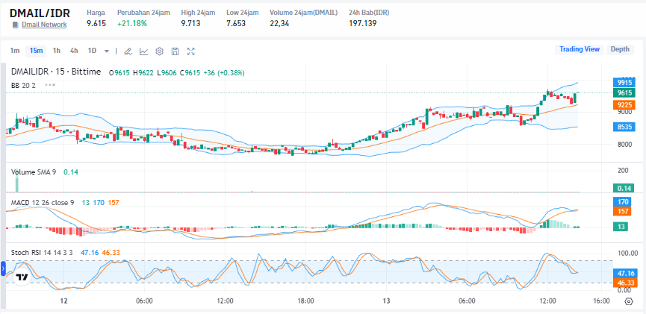Click the 9915 upper band price tag
The height and width of the screenshot is (314, 646).
[624, 83]
